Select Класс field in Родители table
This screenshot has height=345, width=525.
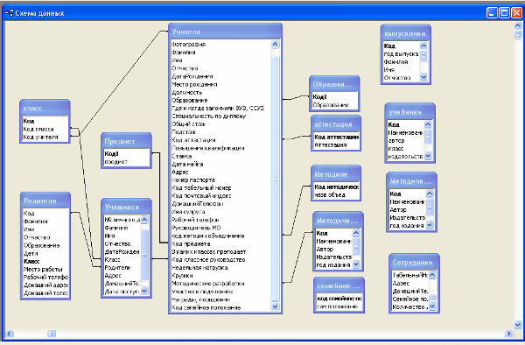31,261
